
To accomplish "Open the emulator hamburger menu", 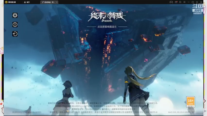I will (x=184, y=2).
